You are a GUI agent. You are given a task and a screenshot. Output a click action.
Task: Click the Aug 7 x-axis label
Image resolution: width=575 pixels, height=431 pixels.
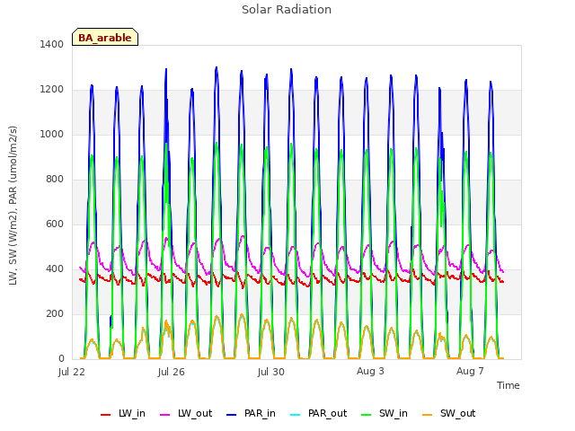470,371
